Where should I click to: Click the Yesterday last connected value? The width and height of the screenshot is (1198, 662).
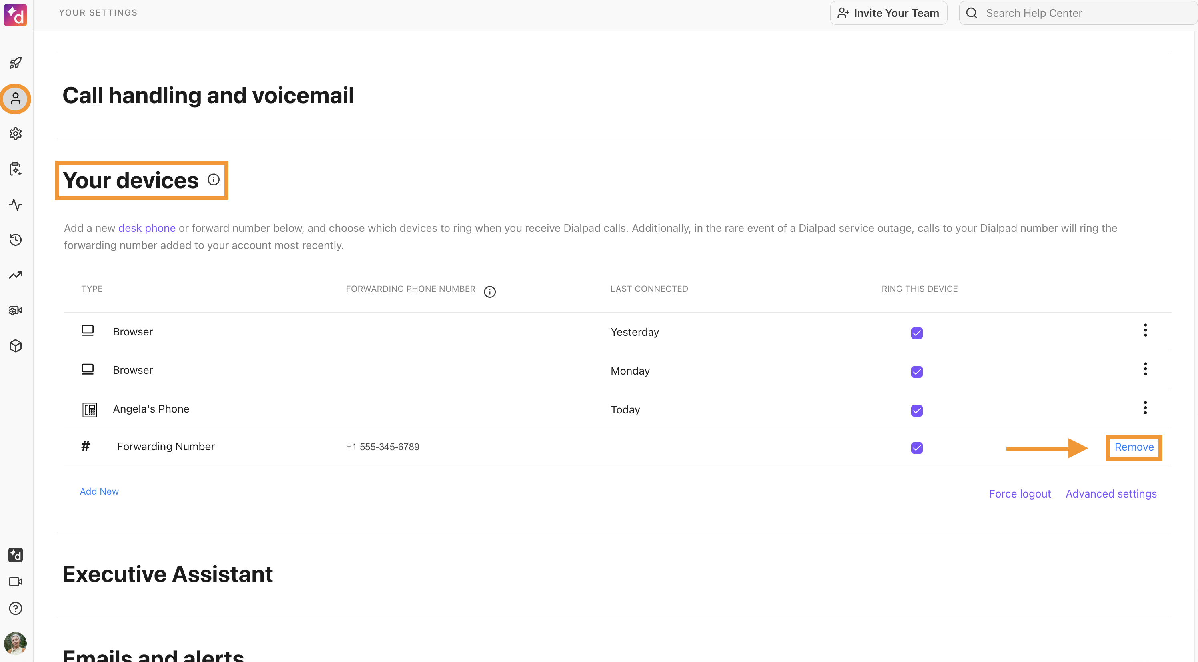click(634, 332)
